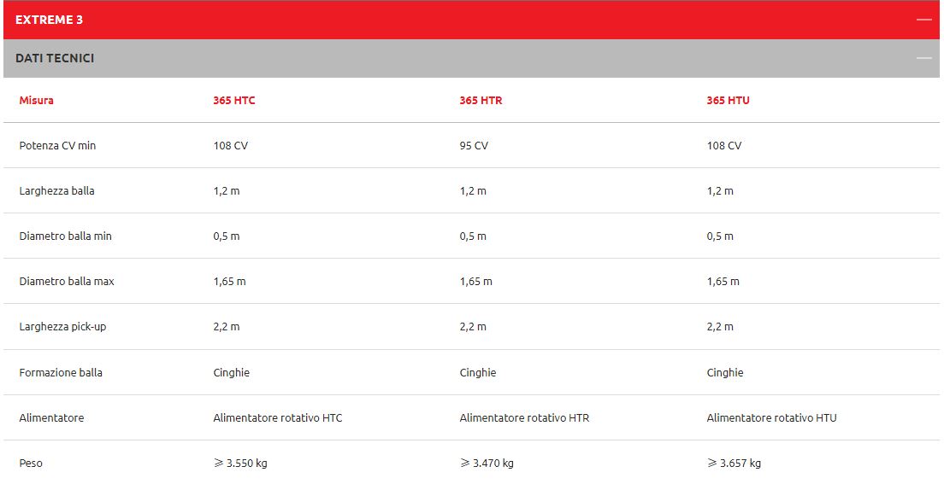
Task: Collapse the DATI TECNICI minus icon
Action: (923, 58)
